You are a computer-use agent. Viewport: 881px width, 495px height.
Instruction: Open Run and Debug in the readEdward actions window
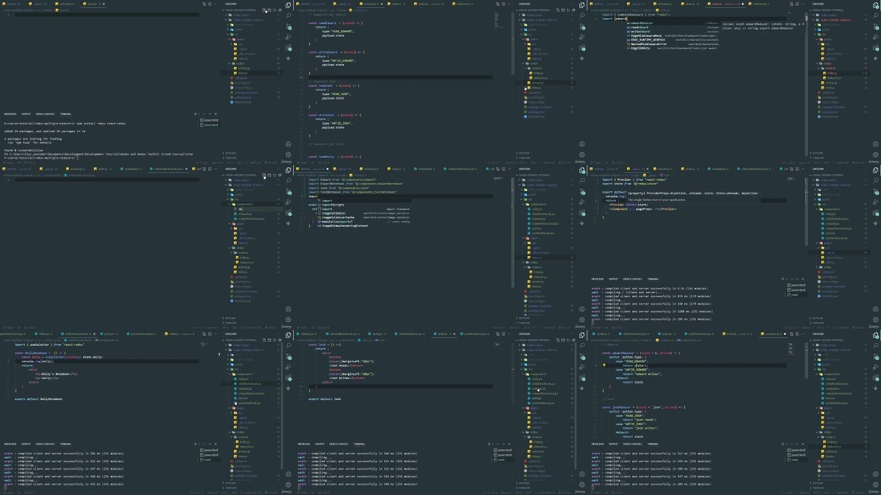click(x=582, y=37)
